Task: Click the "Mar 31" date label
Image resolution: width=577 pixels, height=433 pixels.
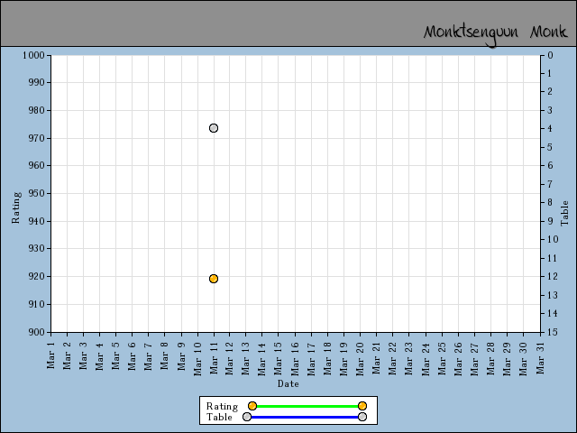Action: click(540, 358)
